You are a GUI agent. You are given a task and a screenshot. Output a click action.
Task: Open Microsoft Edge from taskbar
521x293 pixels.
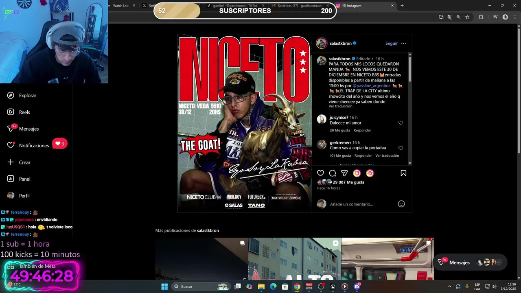coord(273,286)
